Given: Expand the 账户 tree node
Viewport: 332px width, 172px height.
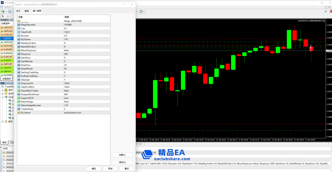Looking at the screenshot, I should click(2, 90).
